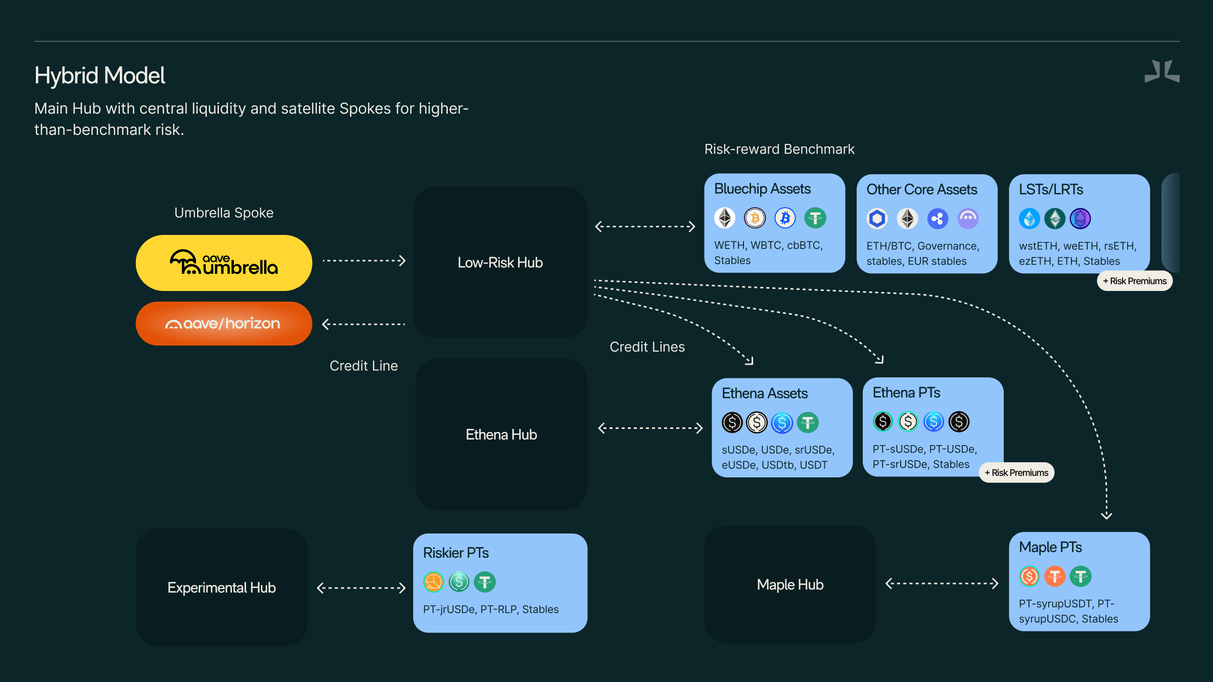The height and width of the screenshot is (682, 1213).
Task: Click the Ethereum icon in Other Core Assets
Action: 908,219
